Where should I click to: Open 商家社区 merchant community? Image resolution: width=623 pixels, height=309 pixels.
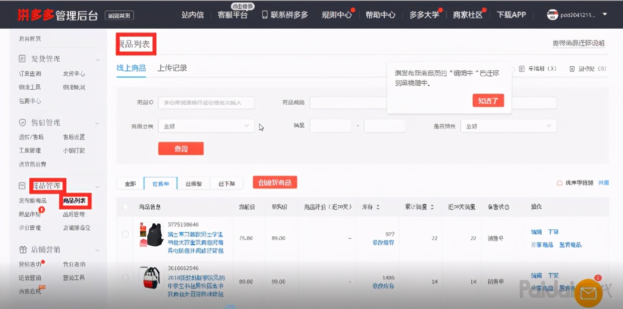point(467,15)
